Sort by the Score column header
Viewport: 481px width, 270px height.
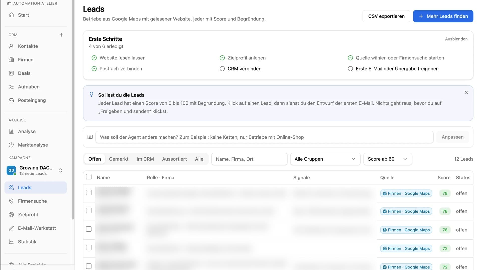click(x=444, y=177)
